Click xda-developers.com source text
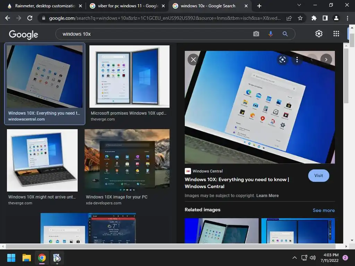This screenshot has height=266, width=355. (103, 203)
